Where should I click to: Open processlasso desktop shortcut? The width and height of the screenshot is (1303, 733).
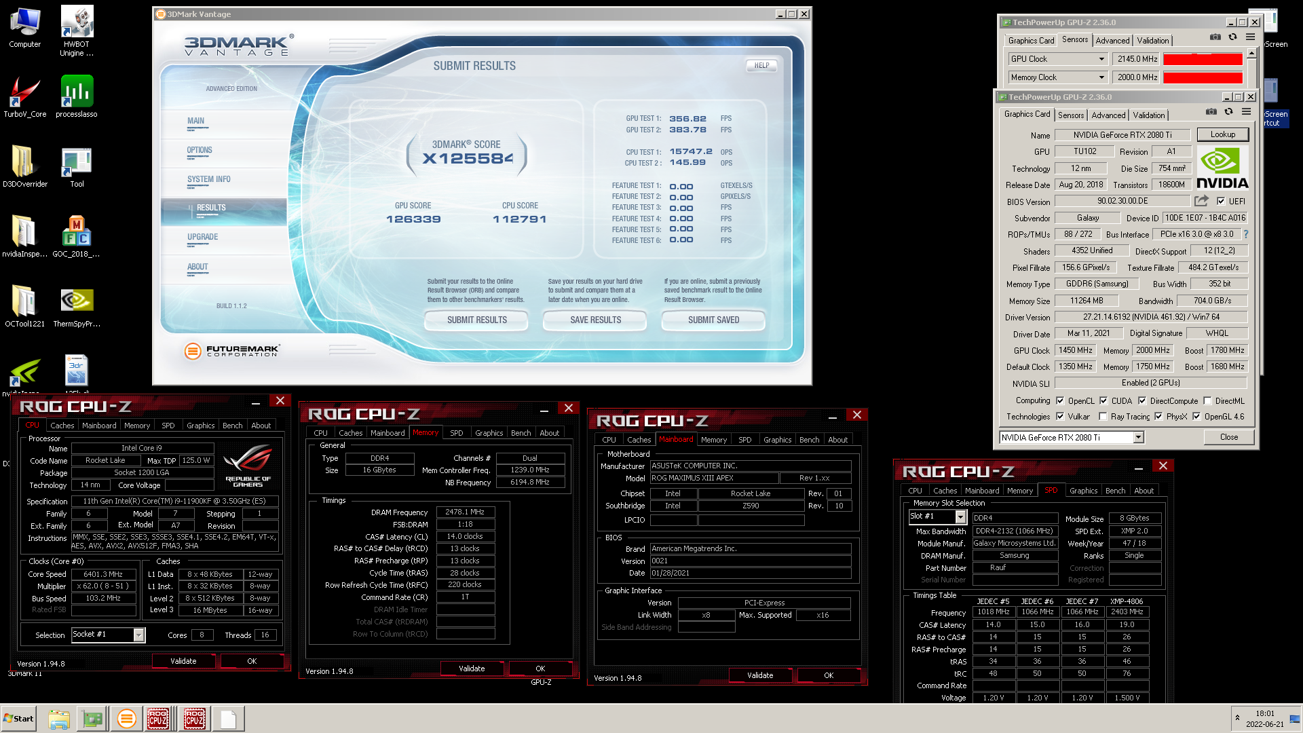click(77, 96)
